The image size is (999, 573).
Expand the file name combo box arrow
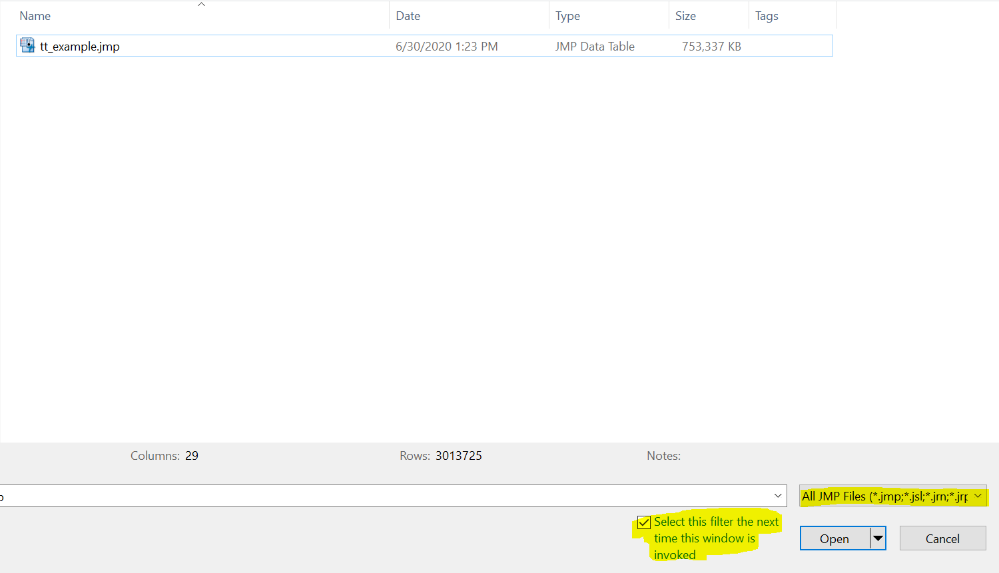(777, 496)
